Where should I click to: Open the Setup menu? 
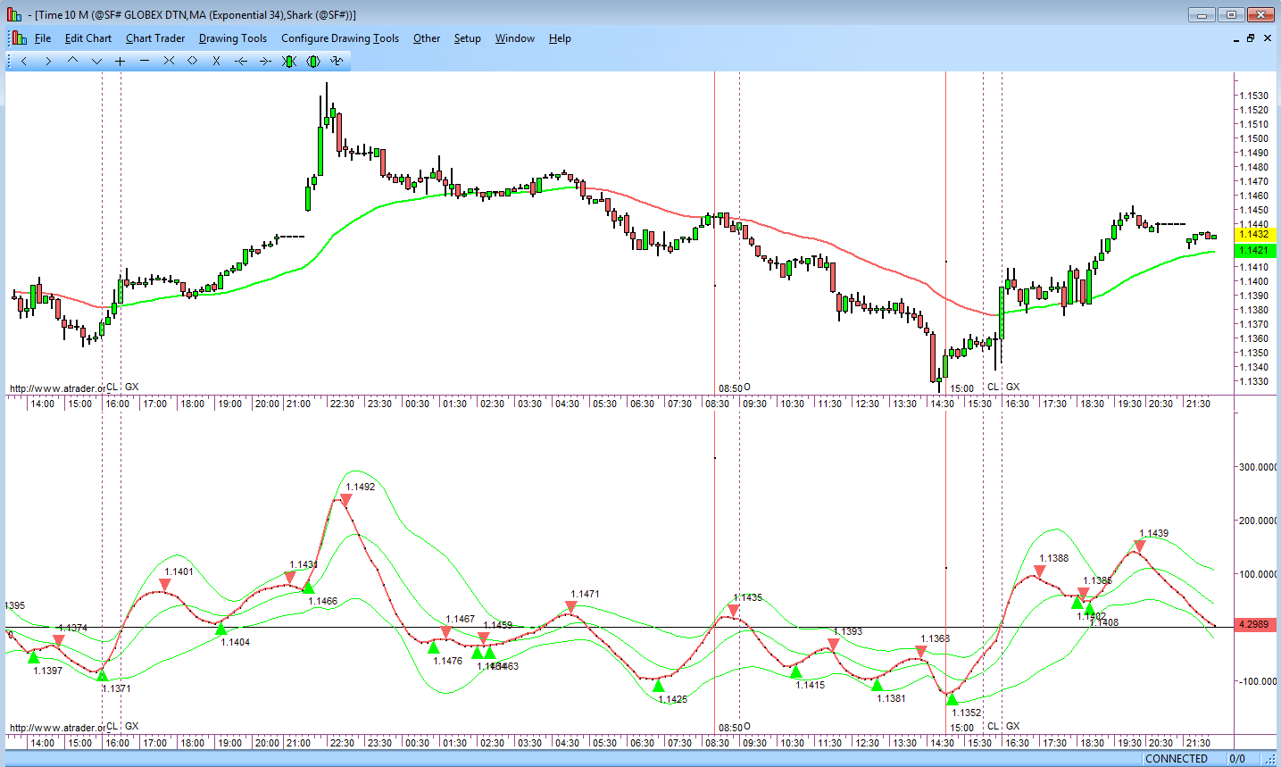[468, 38]
